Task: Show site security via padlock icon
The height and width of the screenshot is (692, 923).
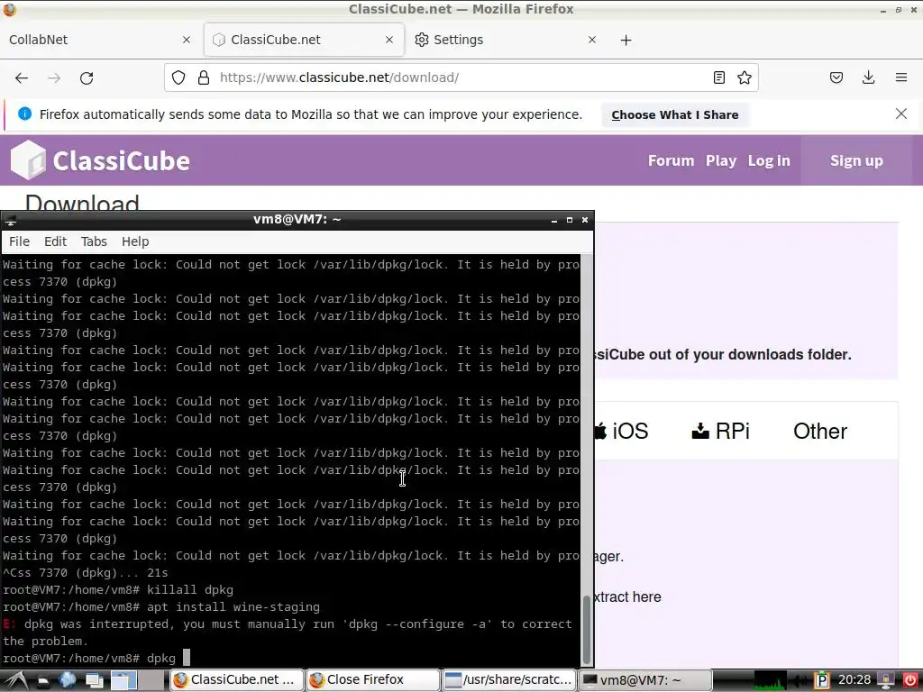Action: [204, 77]
